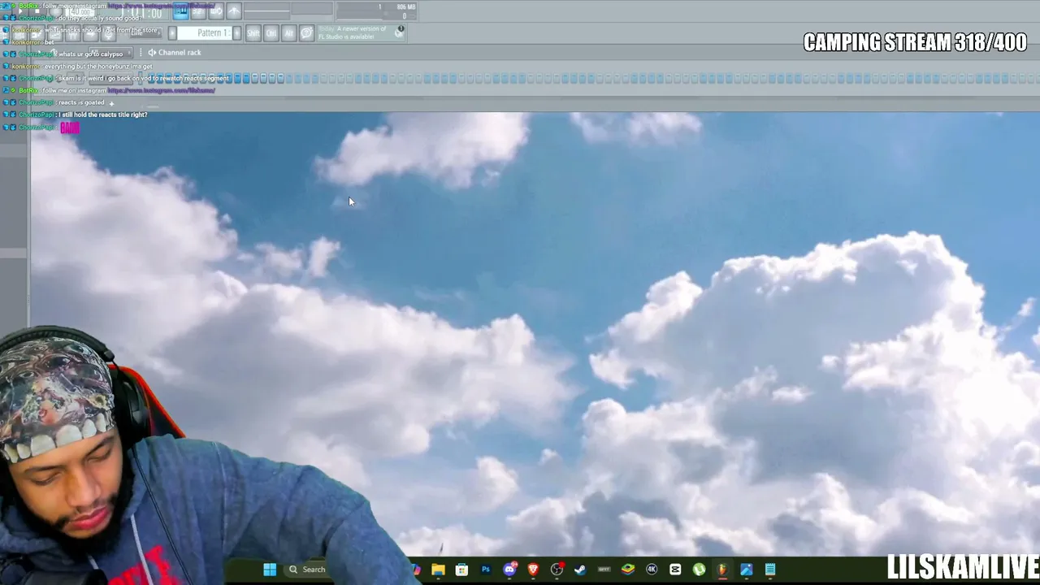Click the Ctrl modifier button
This screenshot has width=1040, height=585.
[x=271, y=33]
